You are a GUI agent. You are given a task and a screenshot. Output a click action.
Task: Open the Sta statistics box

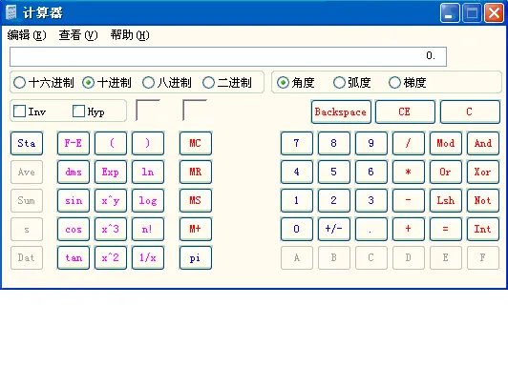coord(27,143)
